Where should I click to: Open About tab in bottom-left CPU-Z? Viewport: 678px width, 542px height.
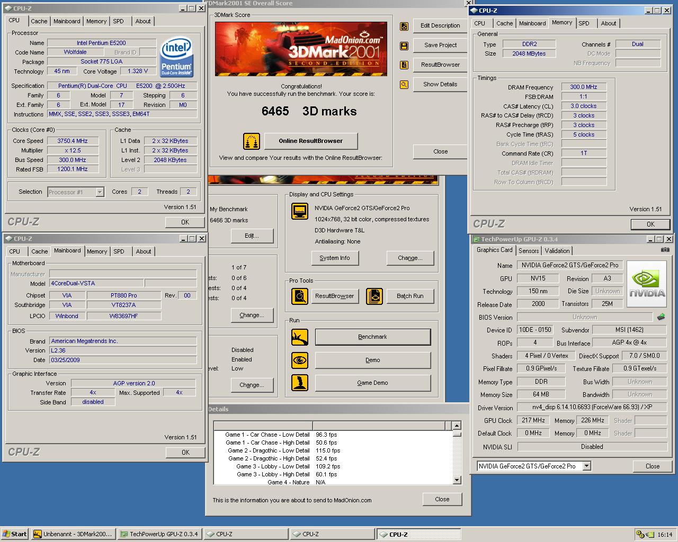click(x=143, y=251)
